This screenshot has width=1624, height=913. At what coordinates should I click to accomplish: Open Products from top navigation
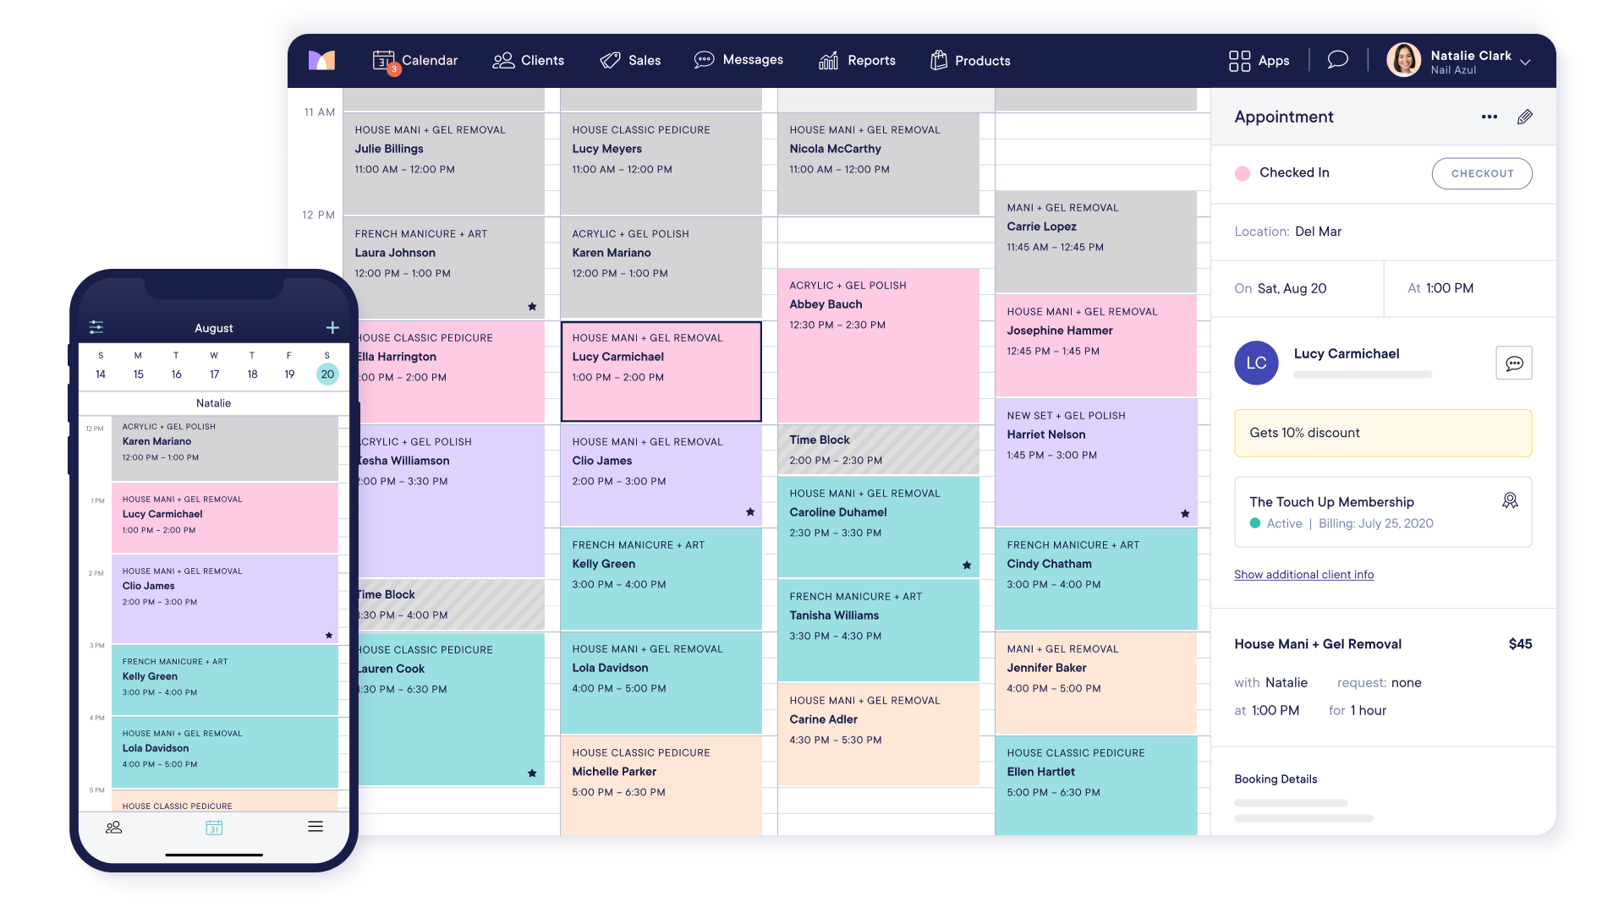[x=970, y=60]
